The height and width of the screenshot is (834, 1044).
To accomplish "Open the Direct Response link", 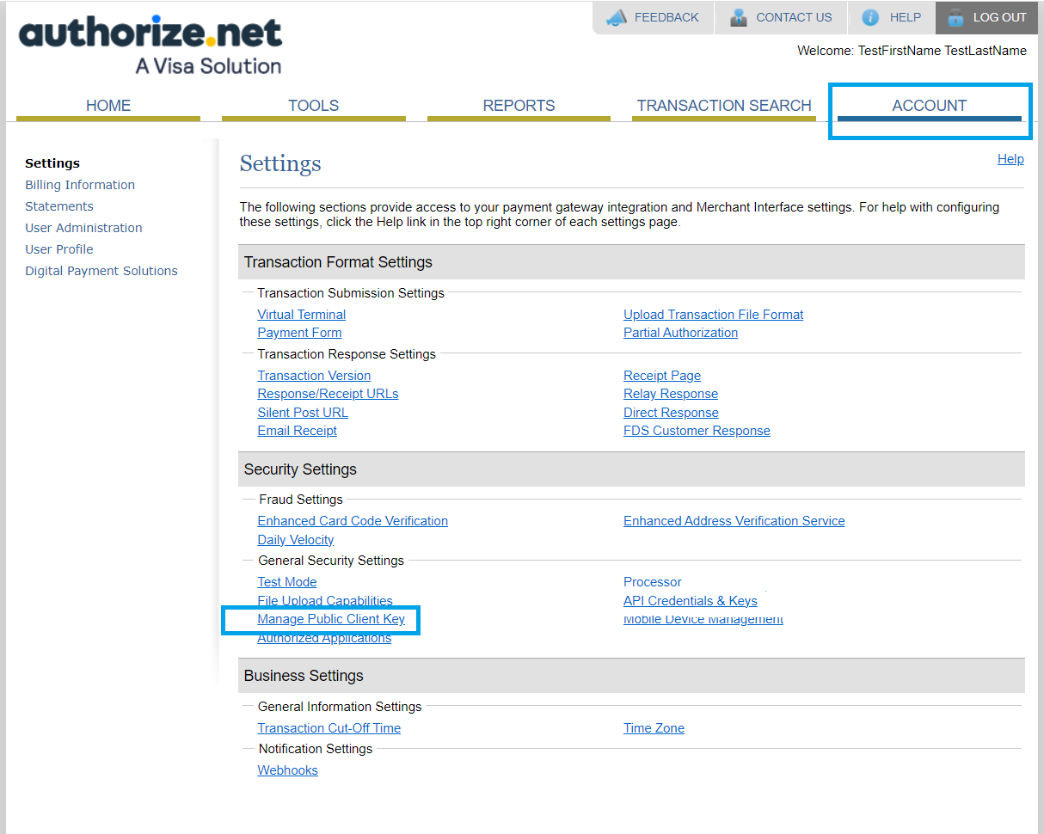I will coord(671,413).
